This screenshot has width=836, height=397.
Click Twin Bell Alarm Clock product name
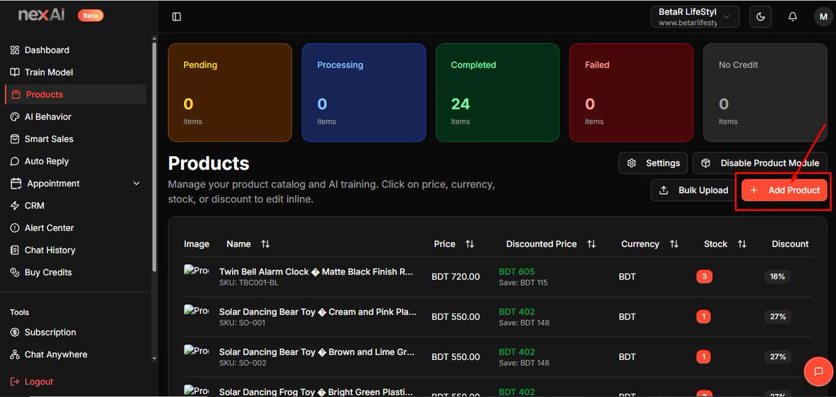(316, 272)
